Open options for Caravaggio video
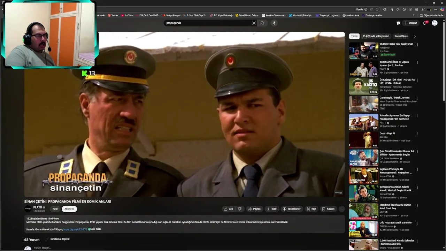 [x=417, y=98]
